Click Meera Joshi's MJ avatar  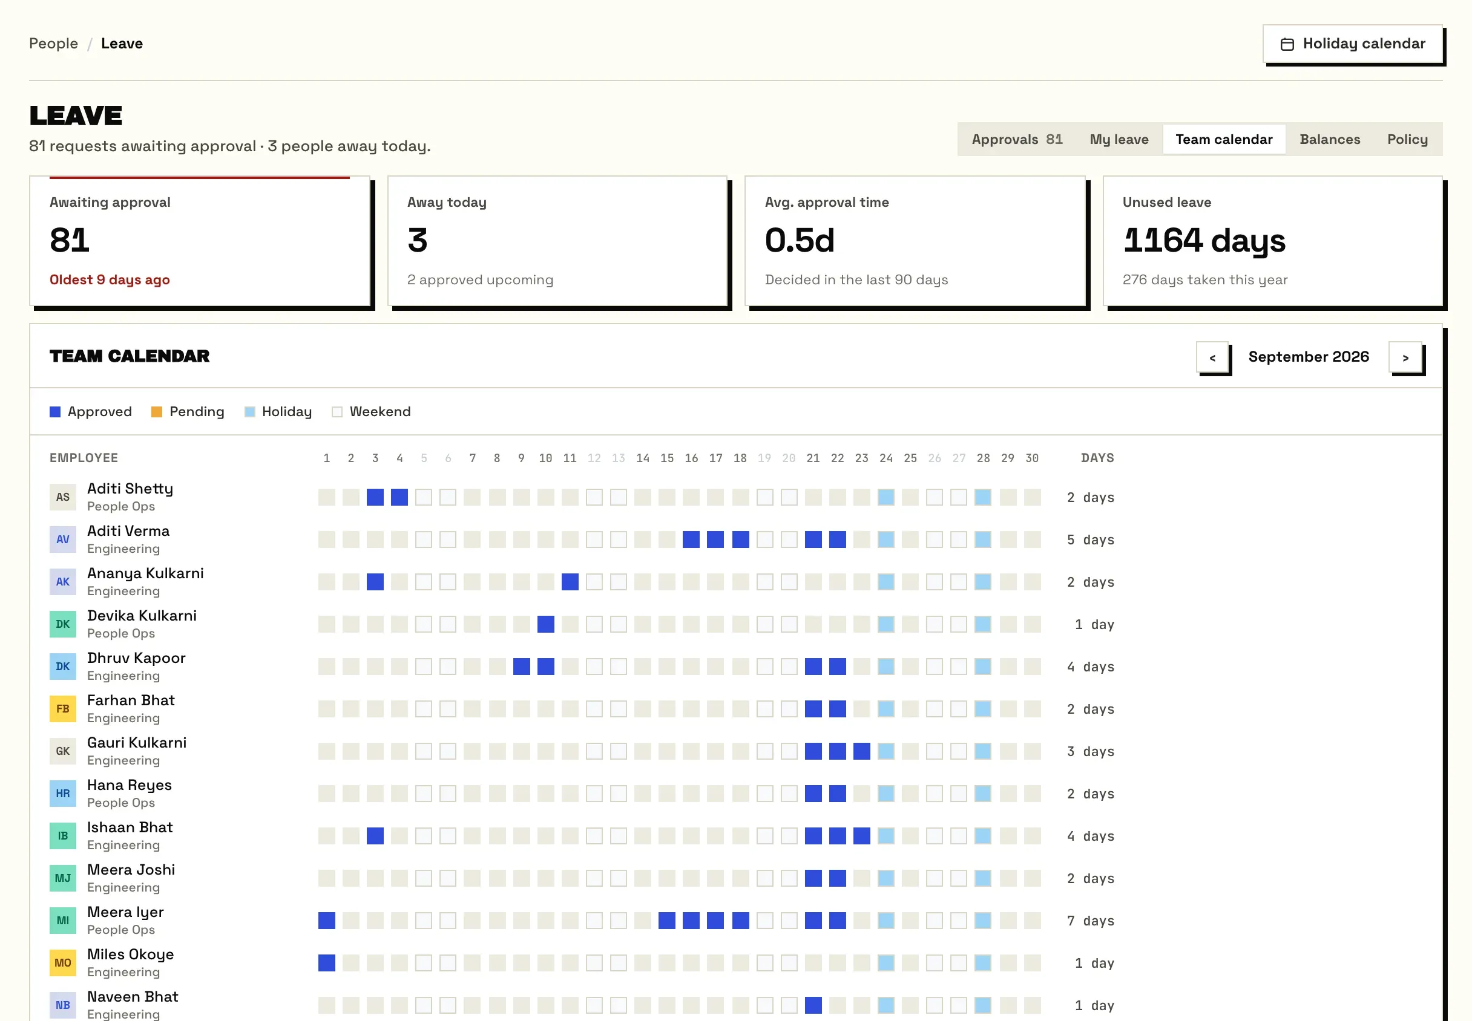pos(63,878)
